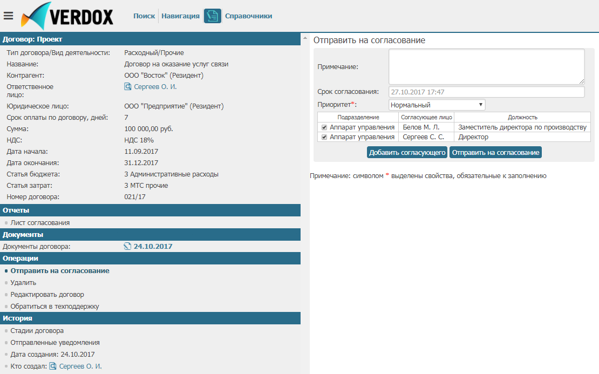Click the document icon beside Справочники
Viewport: 599px width, 374px height.
pos(213,16)
